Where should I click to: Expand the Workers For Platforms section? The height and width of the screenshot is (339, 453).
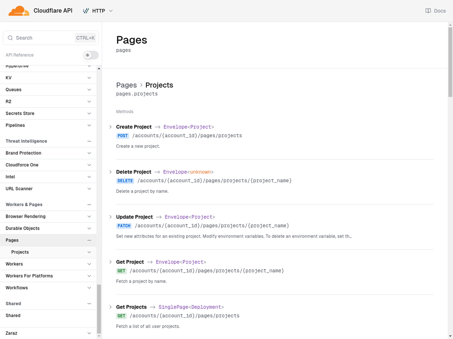(89, 276)
